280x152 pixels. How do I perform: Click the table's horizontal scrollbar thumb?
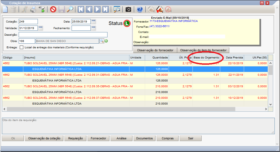click(121, 109)
